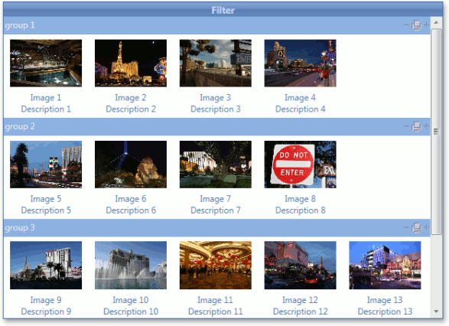Click the minus icon in group 1 header
449x326 pixels.
click(x=406, y=25)
